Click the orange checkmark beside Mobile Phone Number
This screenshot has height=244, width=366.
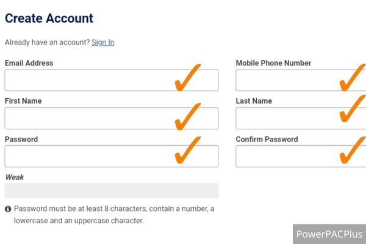pos(353,77)
